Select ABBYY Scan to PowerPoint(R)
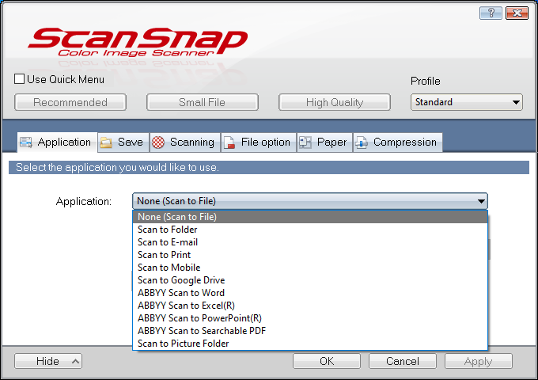This screenshot has width=538, height=380. 310,318
